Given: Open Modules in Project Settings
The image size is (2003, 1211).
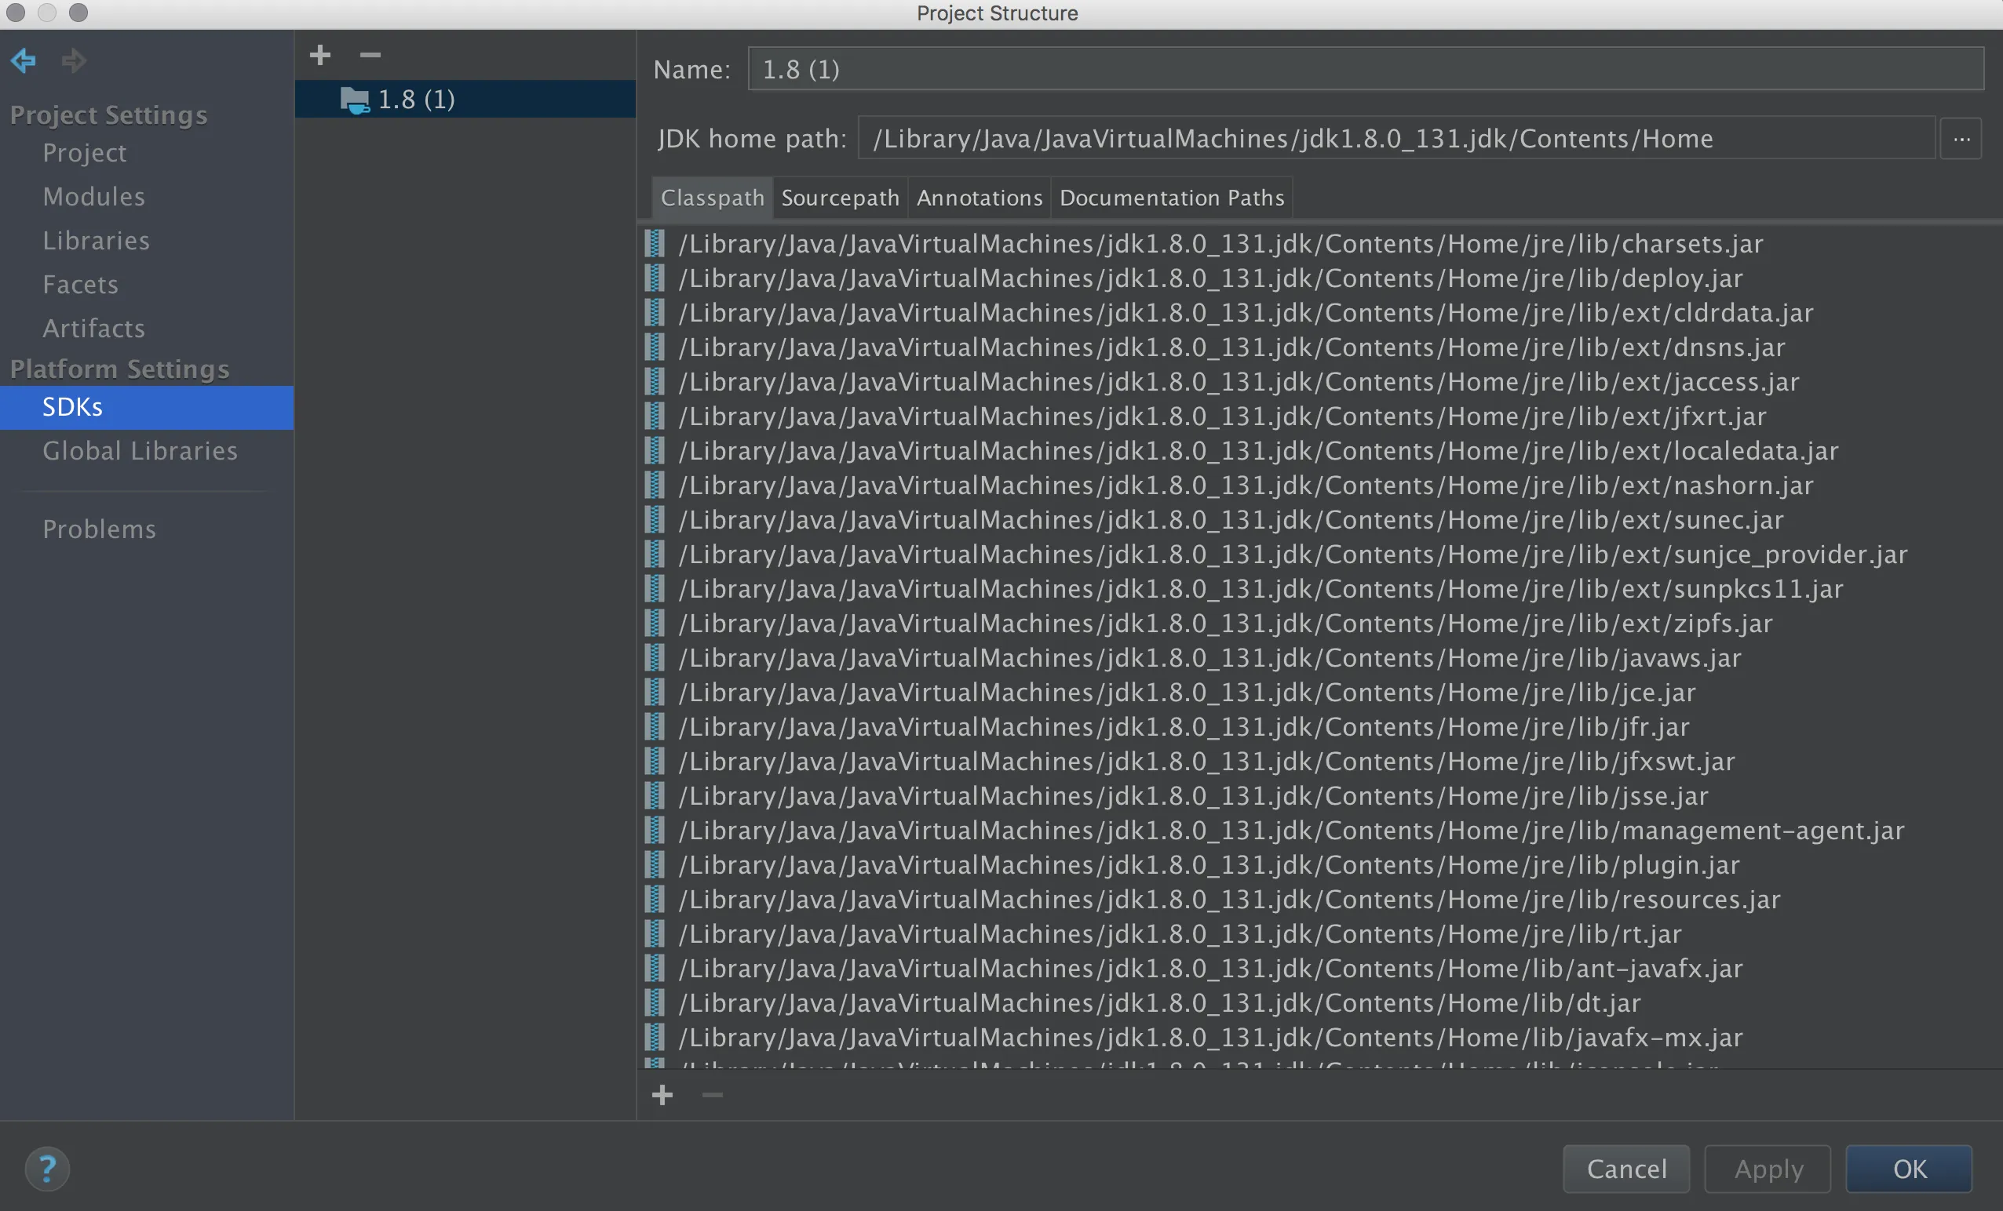Looking at the screenshot, I should [93, 197].
